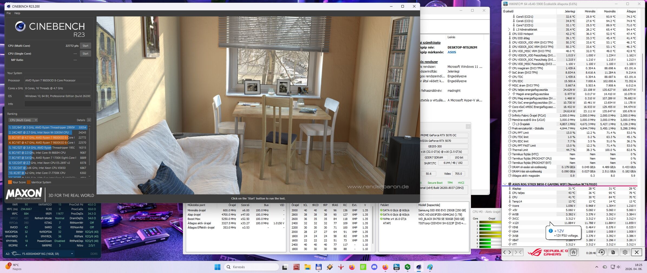Click the HWiNFO expand columns arrows button

507,252
